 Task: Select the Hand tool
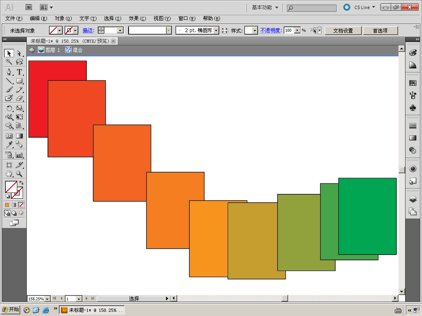9,174
